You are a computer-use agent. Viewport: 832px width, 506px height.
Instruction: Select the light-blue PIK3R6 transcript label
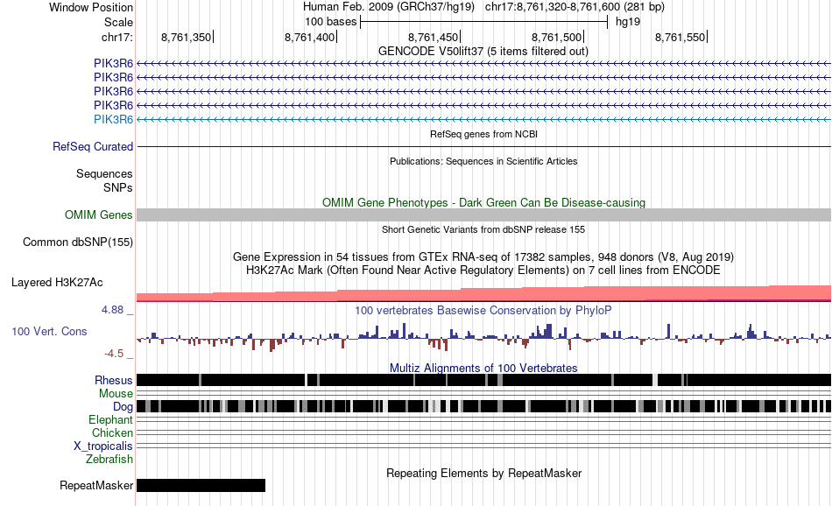114,119
